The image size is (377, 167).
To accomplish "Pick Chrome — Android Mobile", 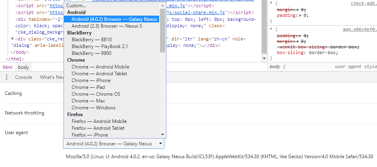I will coord(112,67).
